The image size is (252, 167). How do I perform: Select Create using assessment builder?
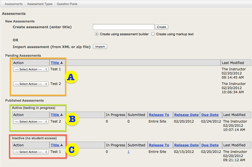tap(97, 34)
